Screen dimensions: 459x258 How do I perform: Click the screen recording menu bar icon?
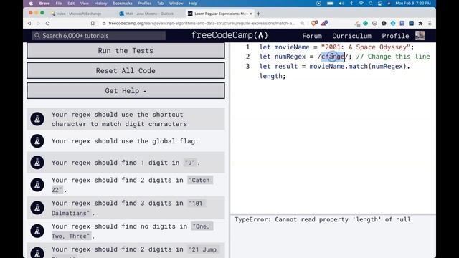click(318, 4)
